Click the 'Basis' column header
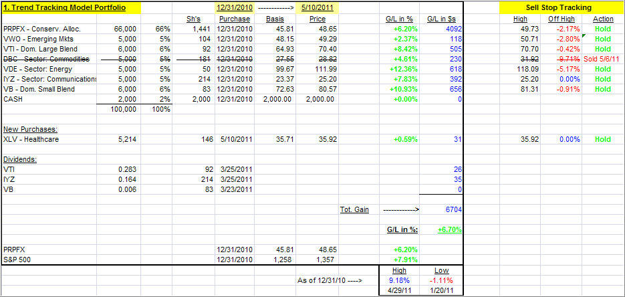Screen dimensions: 625x297 pyautogui.click(x=274, y=19)
